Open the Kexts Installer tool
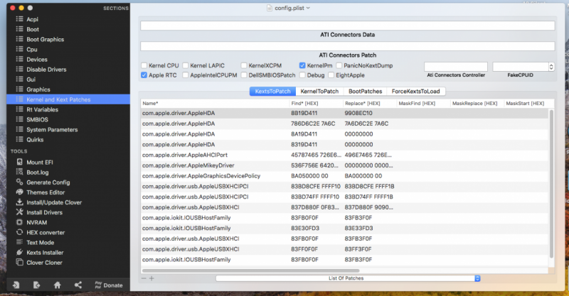569x296 pixels. [x=45, y=253]
